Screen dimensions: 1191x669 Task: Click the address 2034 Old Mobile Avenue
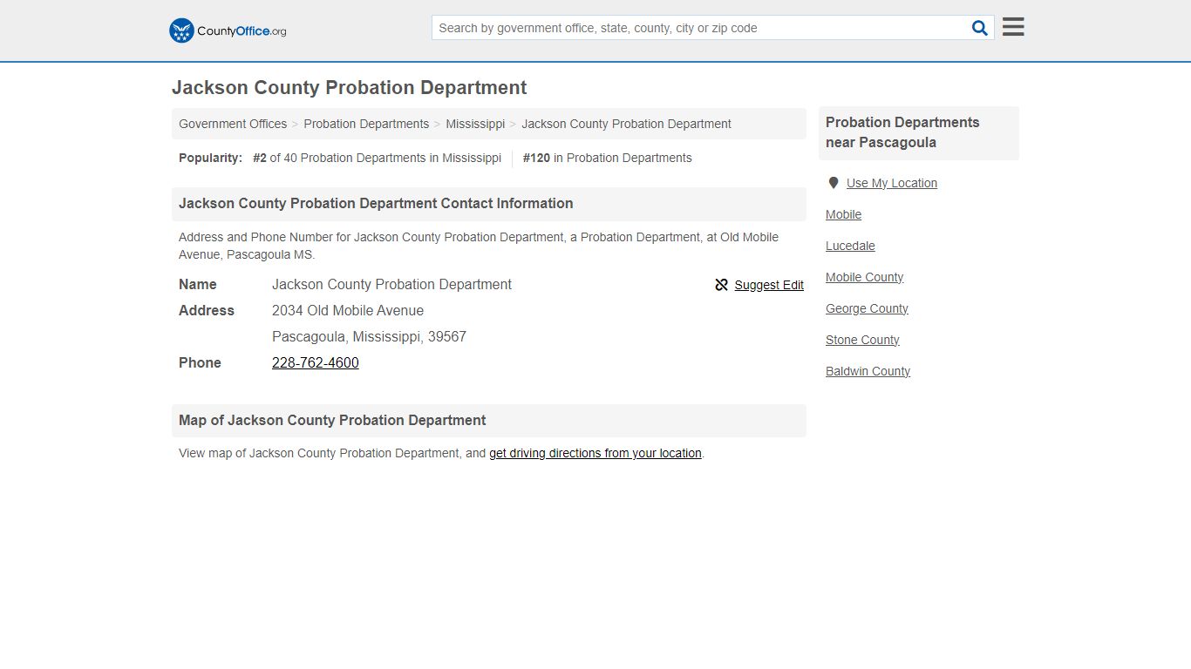click(x=348, y=310)
